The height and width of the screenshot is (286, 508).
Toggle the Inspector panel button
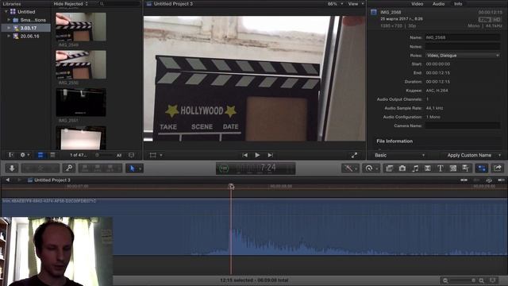pos(482,168)
